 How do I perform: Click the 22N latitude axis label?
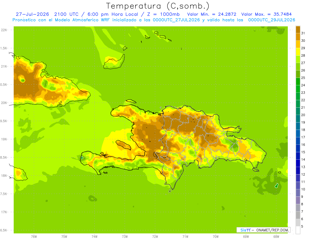pyautogui.click(x=4, y=30)
